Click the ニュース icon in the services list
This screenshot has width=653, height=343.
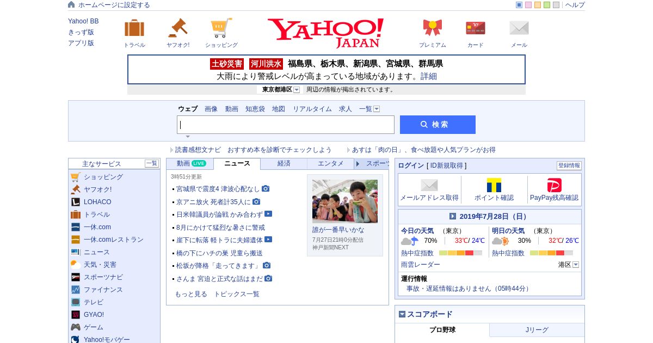tap(76, 252)
